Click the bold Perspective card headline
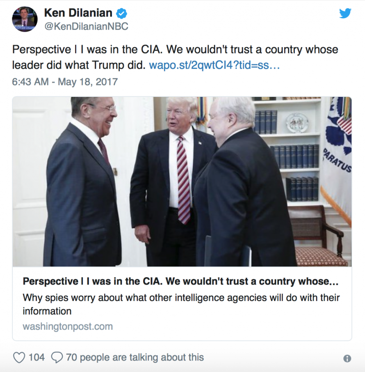365x372 pixels. click(180, 281)
